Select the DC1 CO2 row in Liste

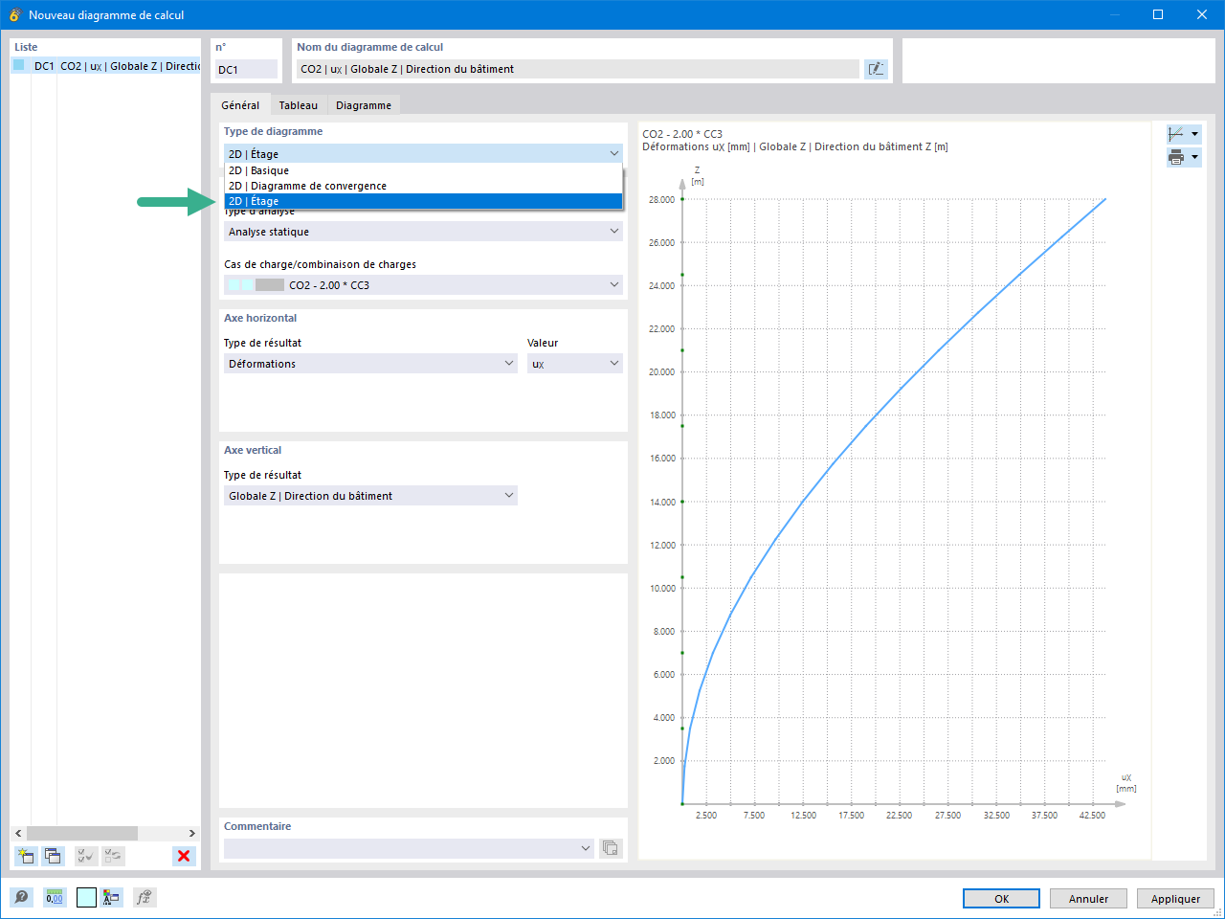[106, 66]
